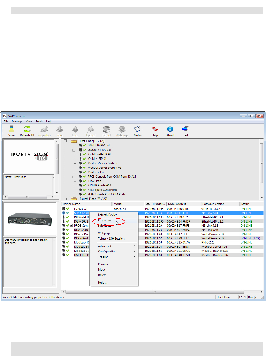Collapse the First Floor folder tree node
The height and width of the screenshot is (356, 266).
(65, 141)
